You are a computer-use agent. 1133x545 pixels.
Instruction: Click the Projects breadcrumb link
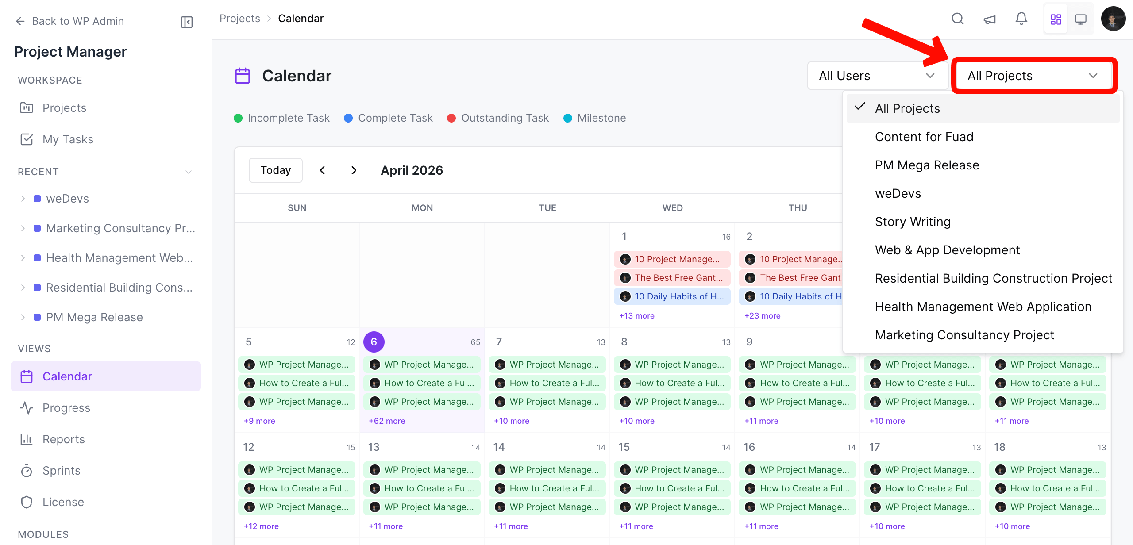click(239, 18)
